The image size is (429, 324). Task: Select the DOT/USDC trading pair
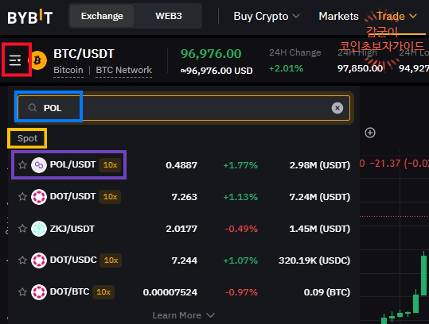click(x=184, y=260)
